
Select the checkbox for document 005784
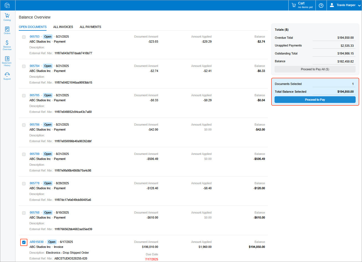[24, 66]
